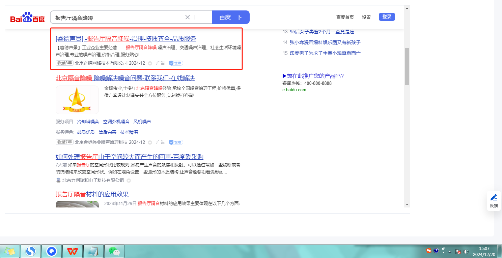502x258 pixels.
Task: Click the Sogou input method tray icon
Action: click(x=429, y=251)
